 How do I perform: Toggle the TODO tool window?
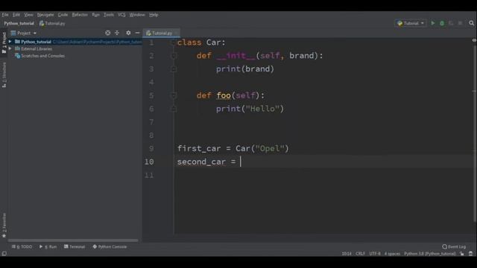tap(22, 246)
